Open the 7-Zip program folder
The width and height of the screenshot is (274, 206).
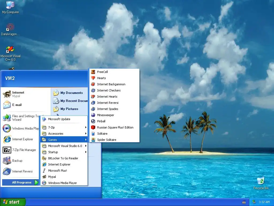coord(64,127)
